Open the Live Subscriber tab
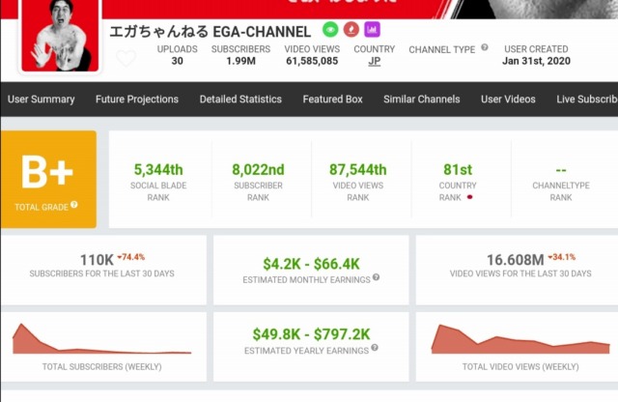Screen dimensions: 618x402 (x=587, y=99)
